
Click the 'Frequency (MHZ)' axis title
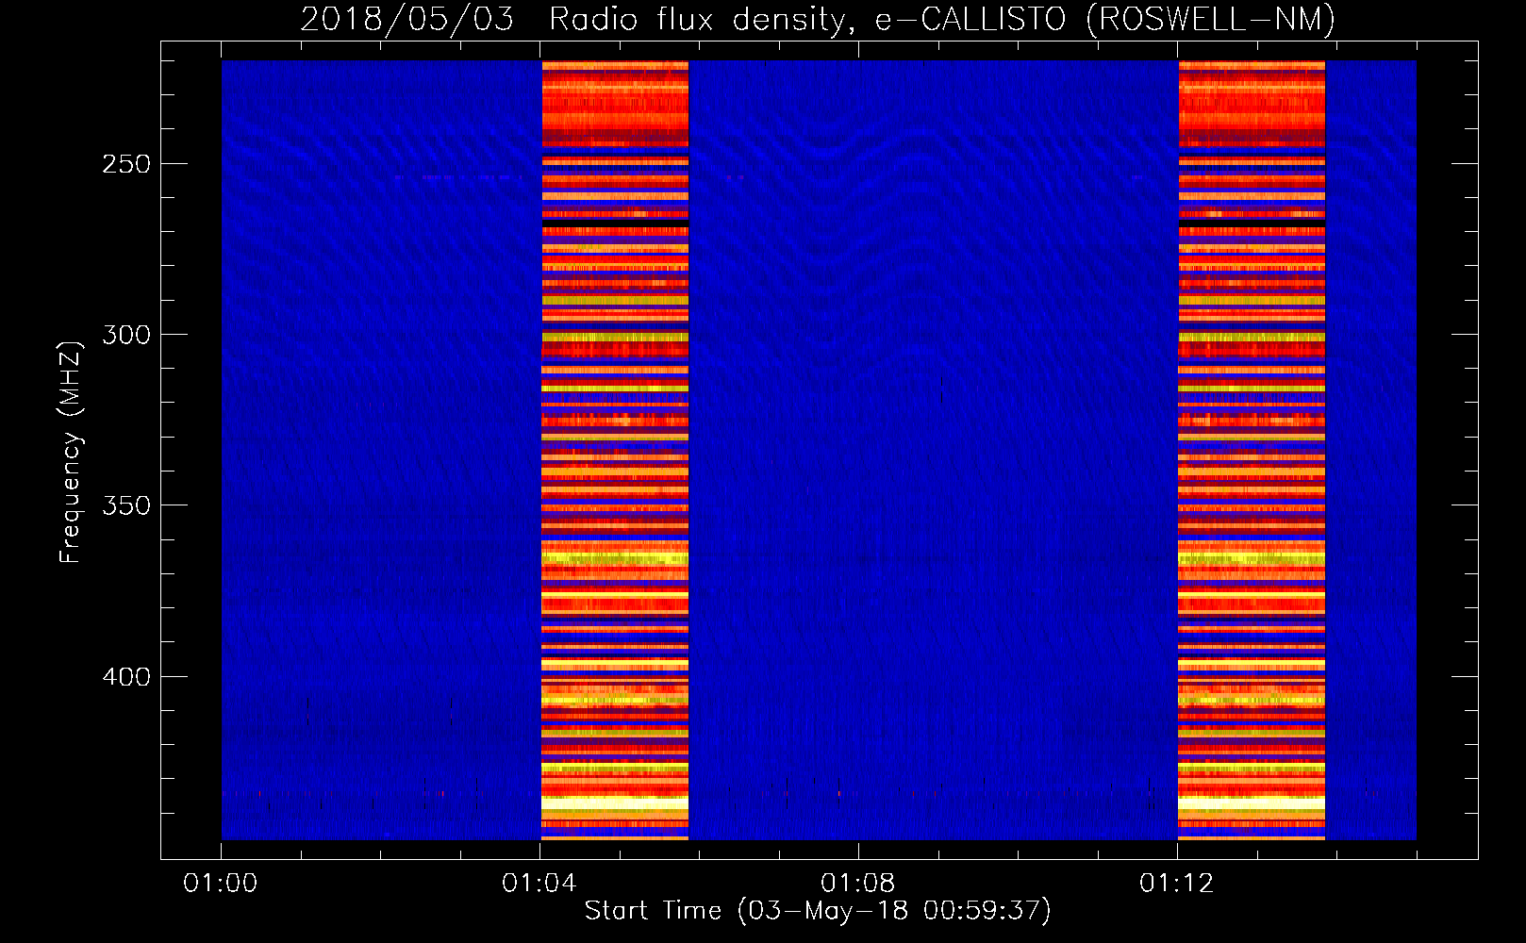click(72, 452)
